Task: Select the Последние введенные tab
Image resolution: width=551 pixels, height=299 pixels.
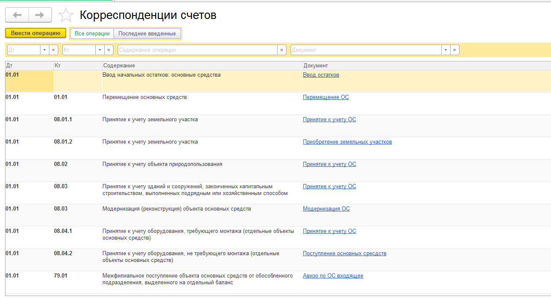Action: tap(147, 34)
